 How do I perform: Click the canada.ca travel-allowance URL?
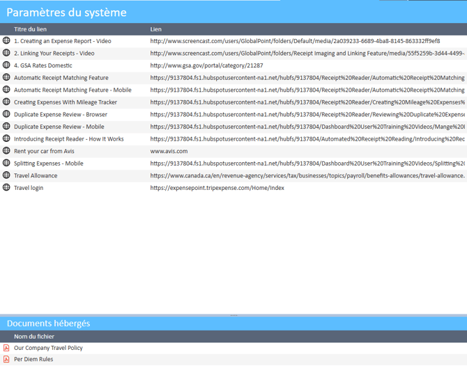coord(307,176)
